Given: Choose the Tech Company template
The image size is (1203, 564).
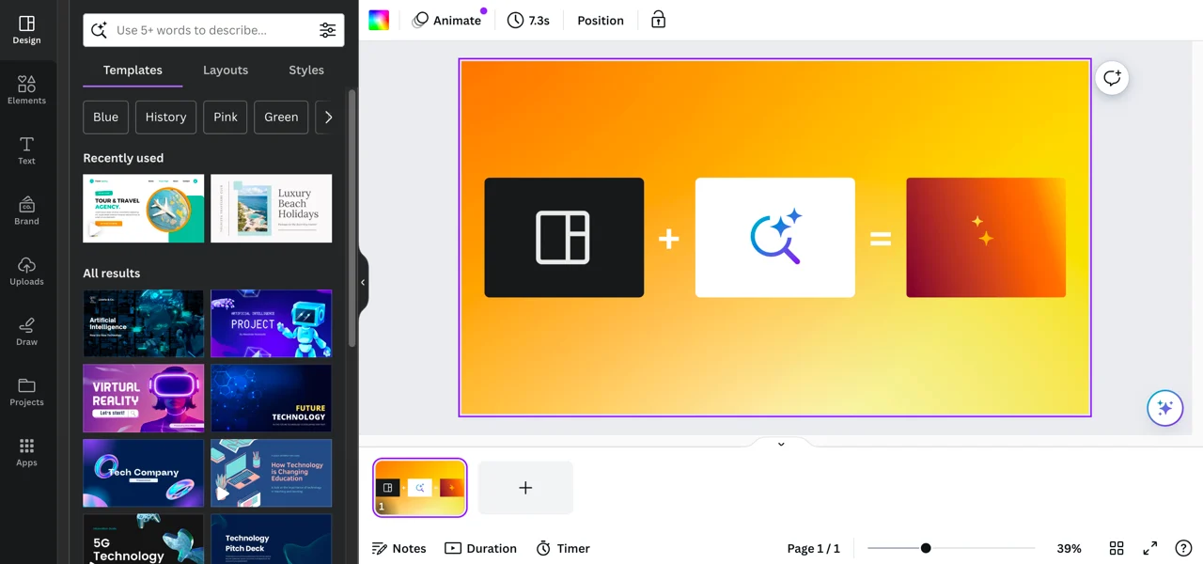Looking at the screenshot, I should (144, 473).
